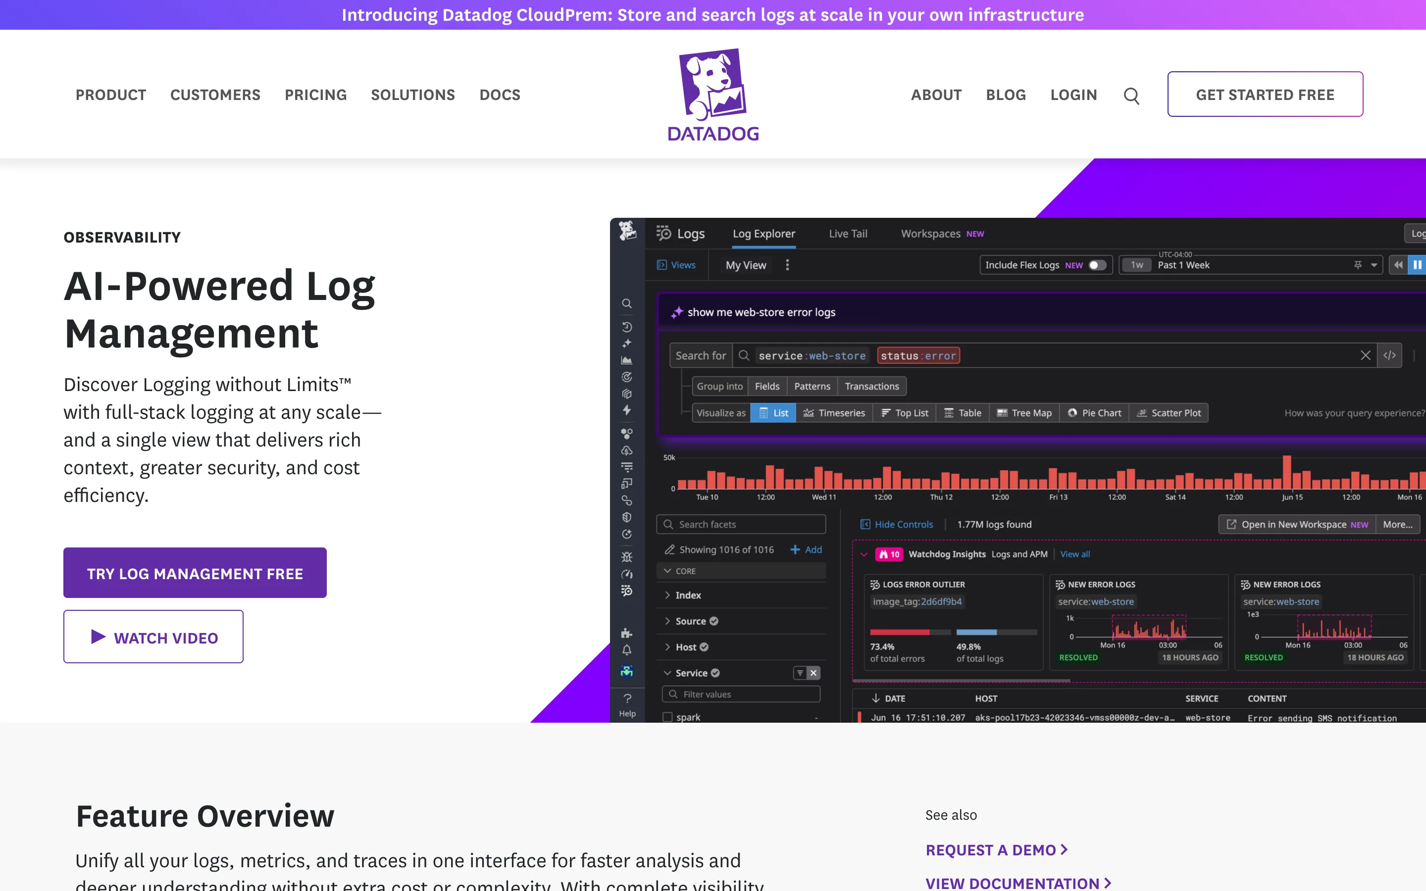Click the Search facets input field

(741, 525)
